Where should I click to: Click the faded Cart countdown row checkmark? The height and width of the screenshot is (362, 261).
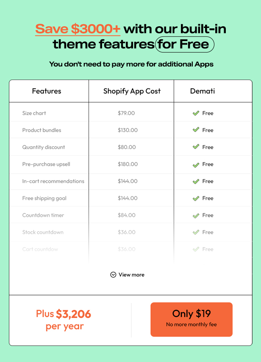click(x=196, y=249)
